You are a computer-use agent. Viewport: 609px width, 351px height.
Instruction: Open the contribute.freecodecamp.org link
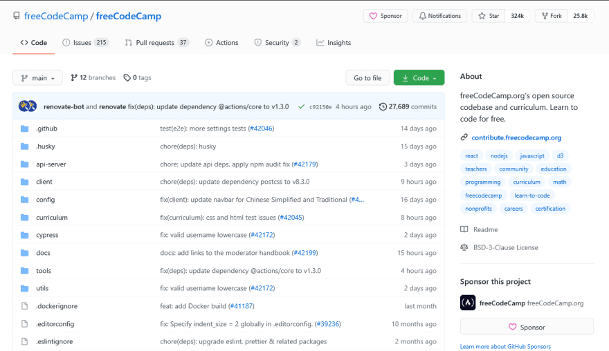point(516,137)
